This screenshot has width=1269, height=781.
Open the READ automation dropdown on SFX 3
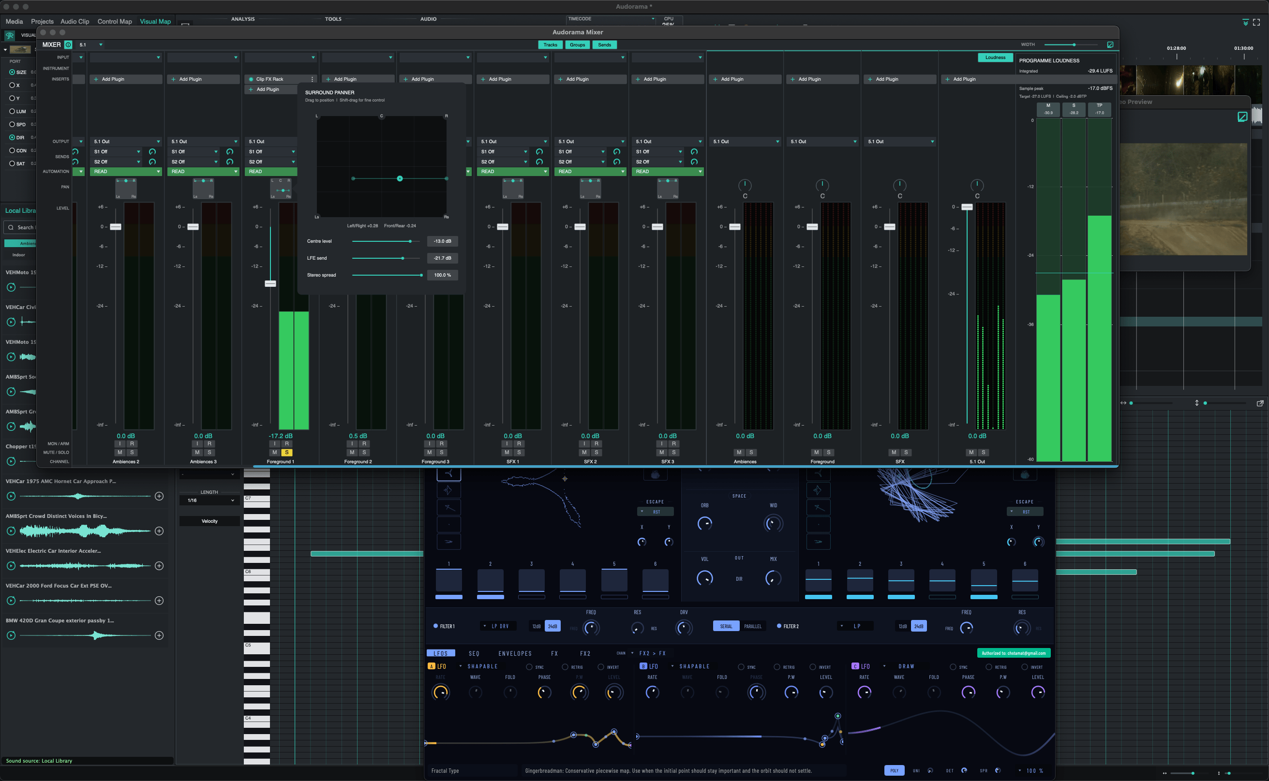(x=668, y=172)
